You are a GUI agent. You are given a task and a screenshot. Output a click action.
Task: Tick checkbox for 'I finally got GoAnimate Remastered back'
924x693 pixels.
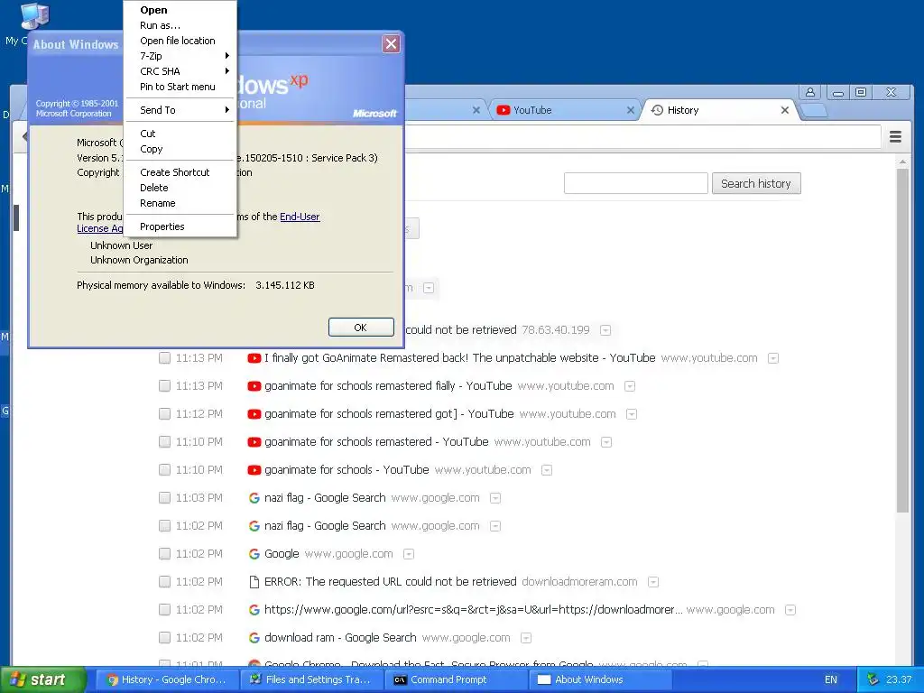pos(164,358)
